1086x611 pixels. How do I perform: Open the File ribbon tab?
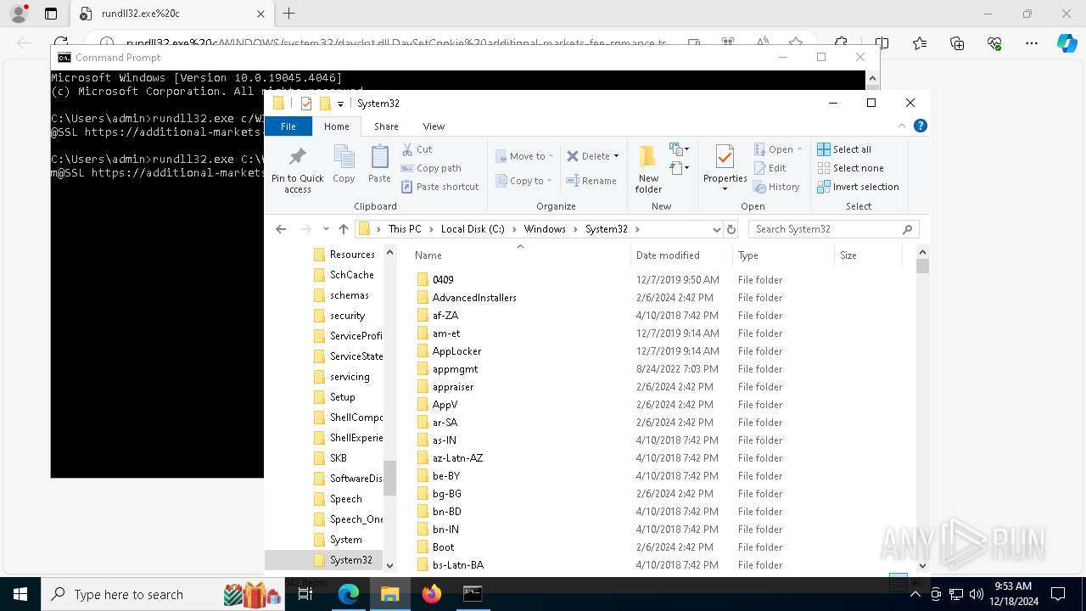click(288, 126)
